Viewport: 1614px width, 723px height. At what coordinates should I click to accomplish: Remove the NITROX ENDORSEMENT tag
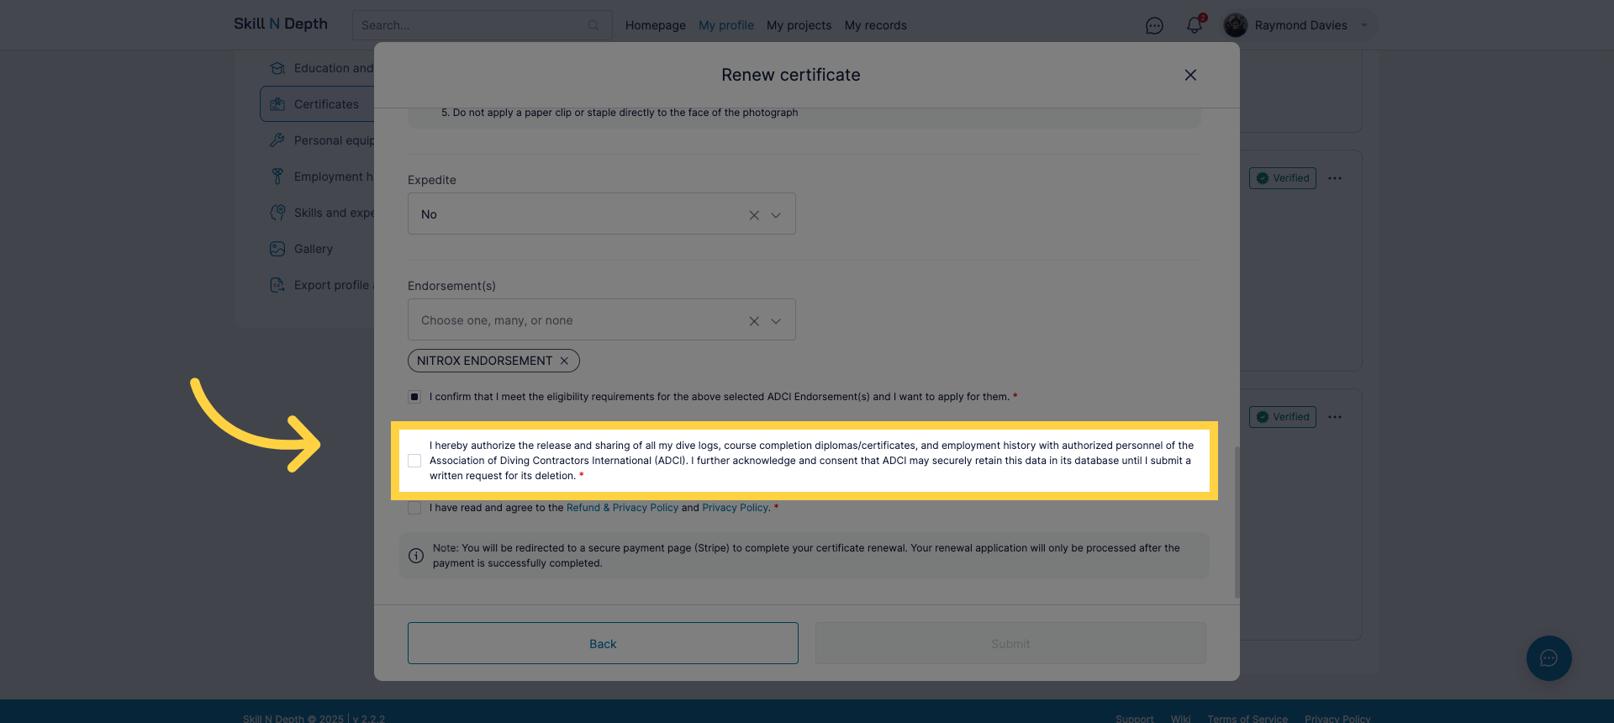pos(564,361)
